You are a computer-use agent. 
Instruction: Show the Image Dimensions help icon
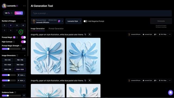pos(17,56)
